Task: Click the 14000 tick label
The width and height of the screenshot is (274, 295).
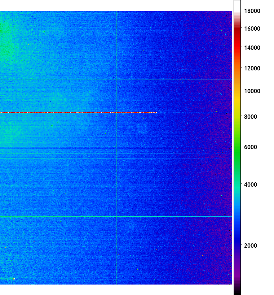Action: (252, 48)
